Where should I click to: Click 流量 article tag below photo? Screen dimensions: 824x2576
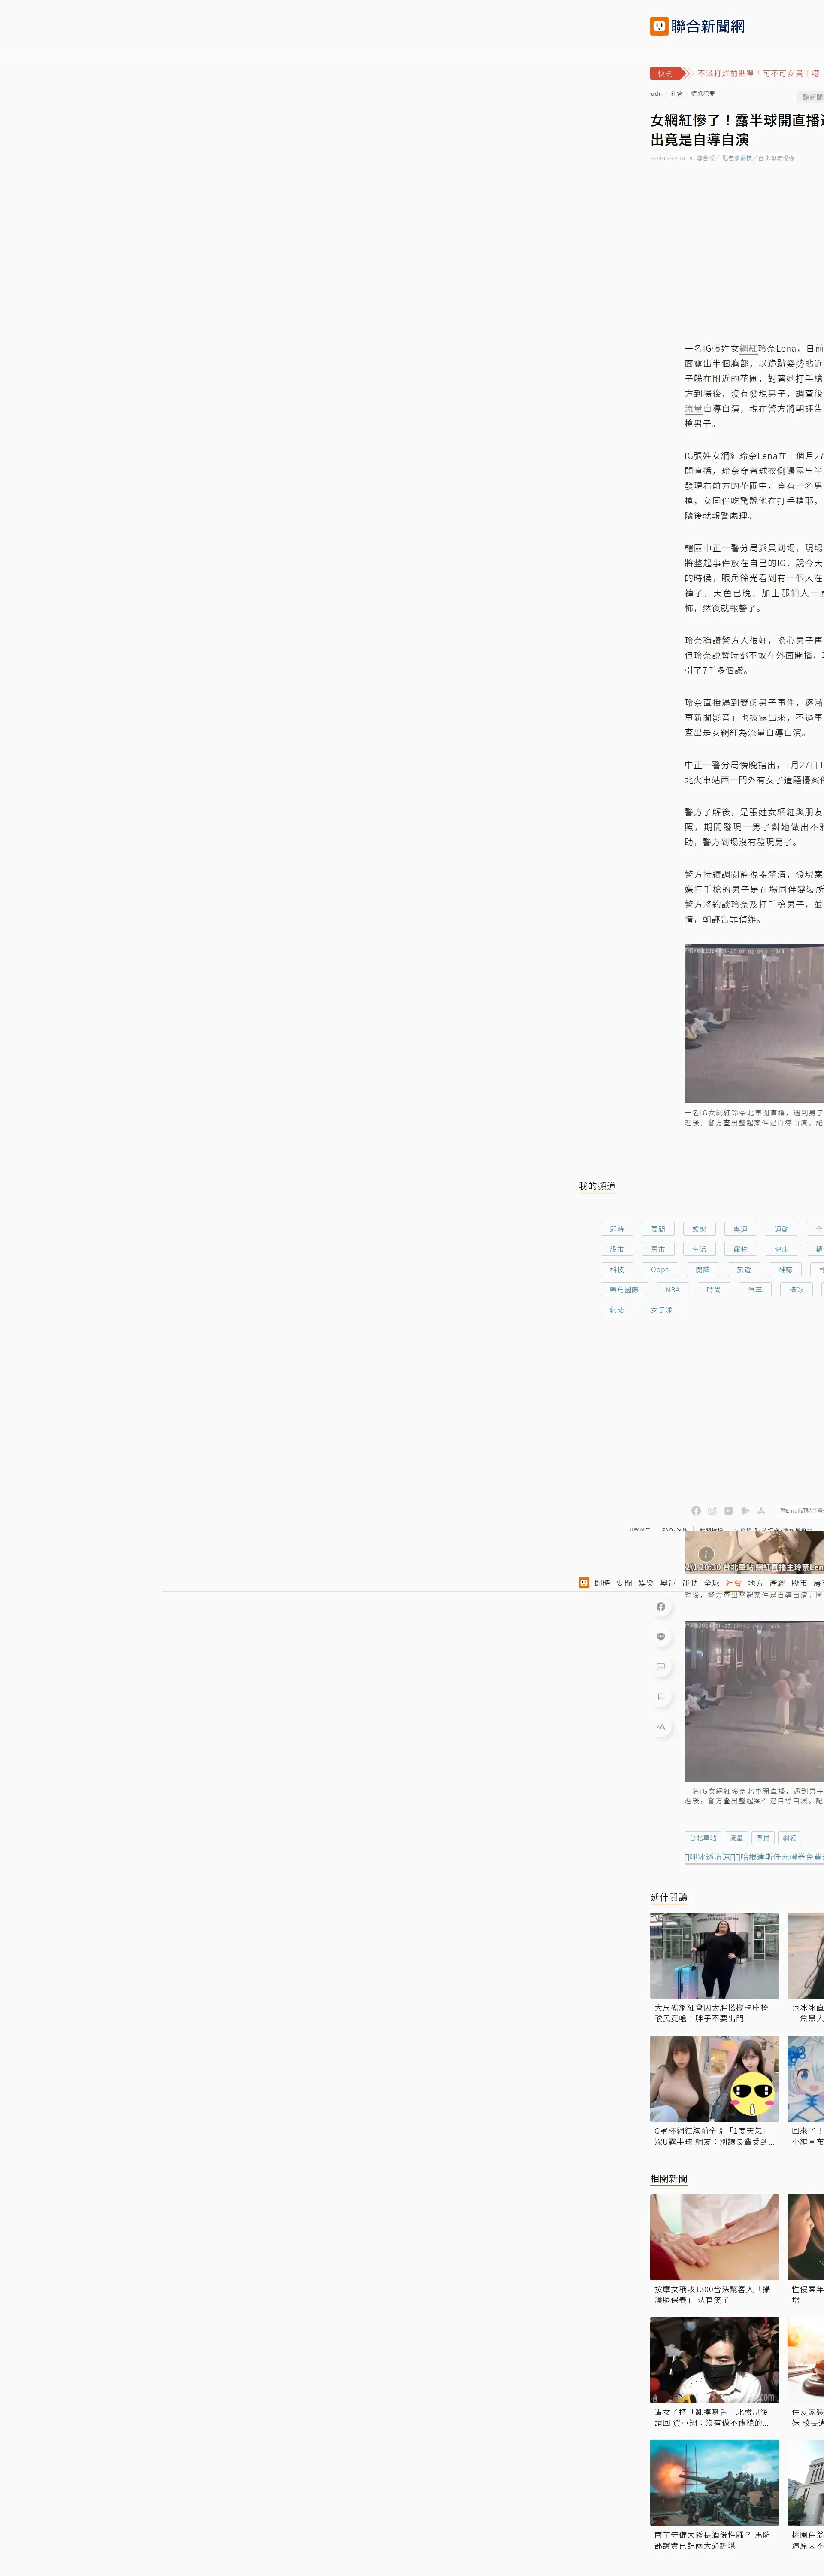736,1837
